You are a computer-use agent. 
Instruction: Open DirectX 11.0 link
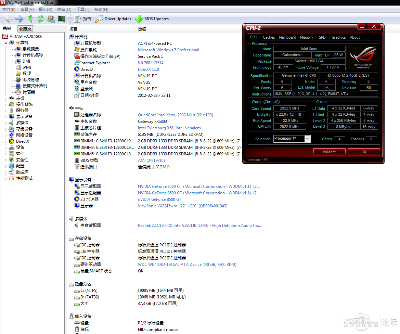coord(148,69)
